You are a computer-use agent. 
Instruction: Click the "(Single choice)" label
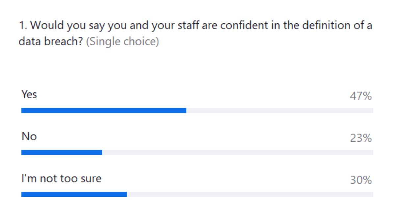(x=122, y=42)
